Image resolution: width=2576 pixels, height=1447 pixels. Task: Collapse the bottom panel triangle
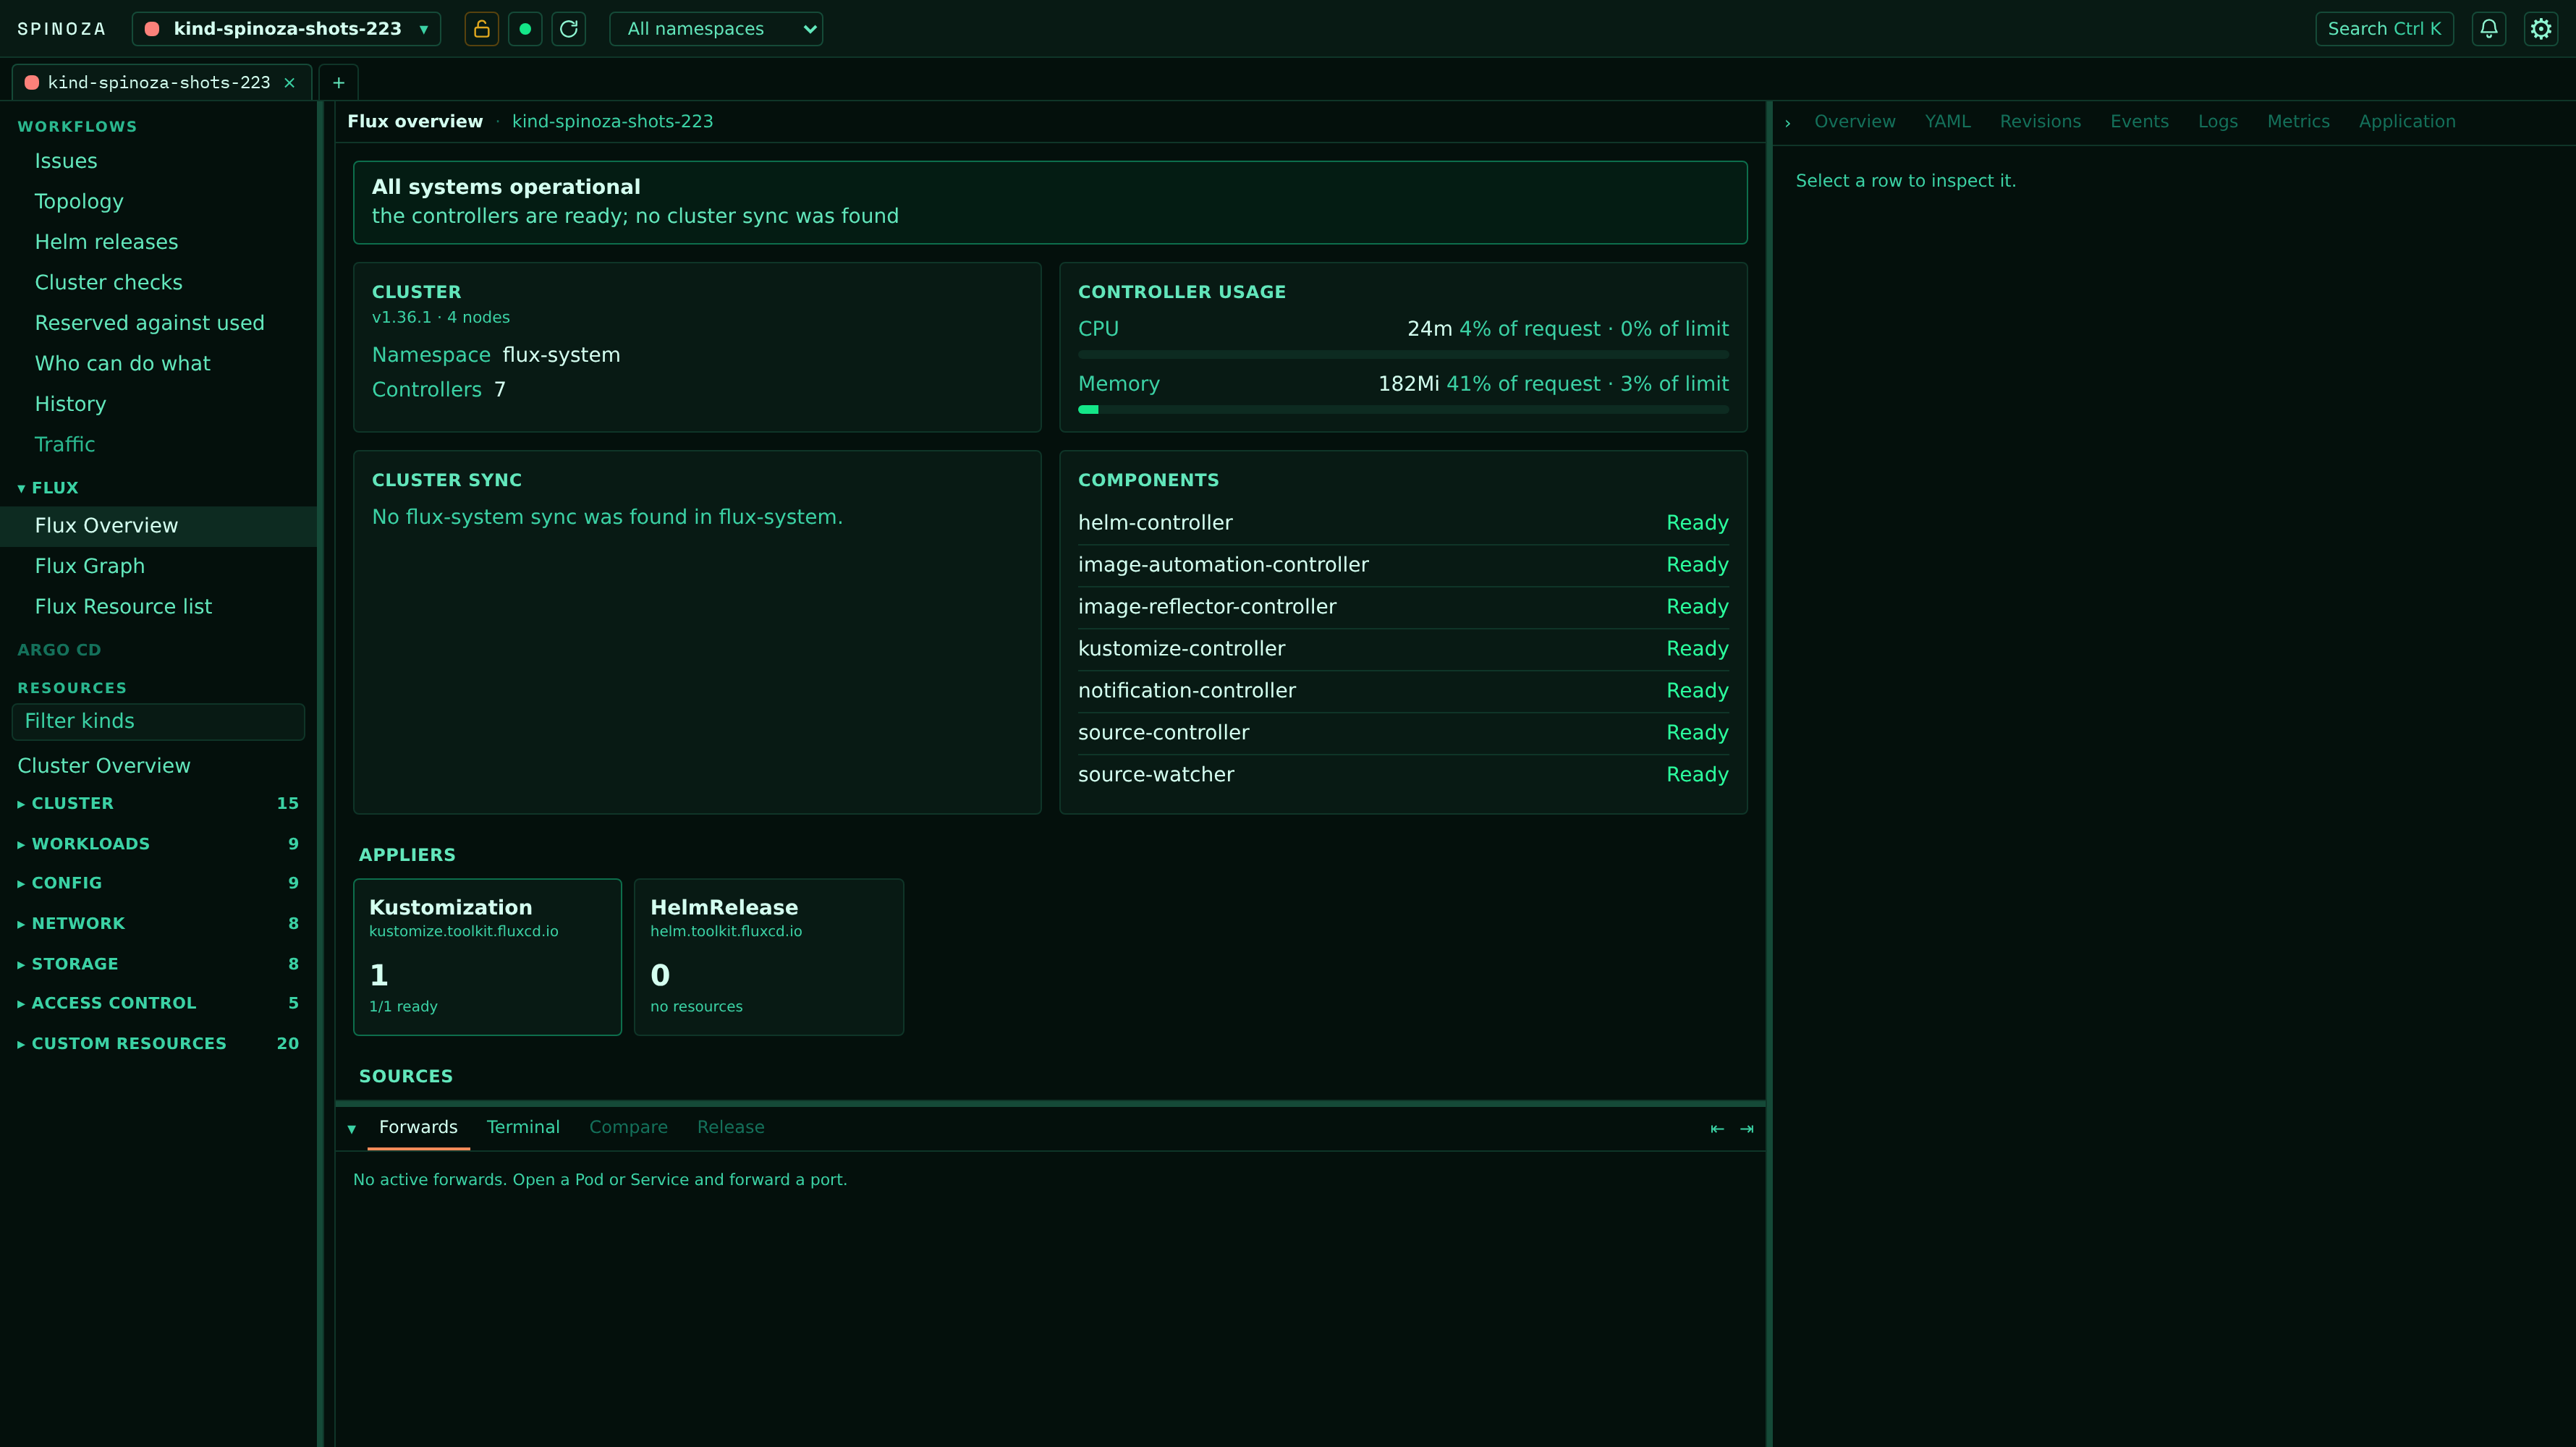[x=352, y=1129]
